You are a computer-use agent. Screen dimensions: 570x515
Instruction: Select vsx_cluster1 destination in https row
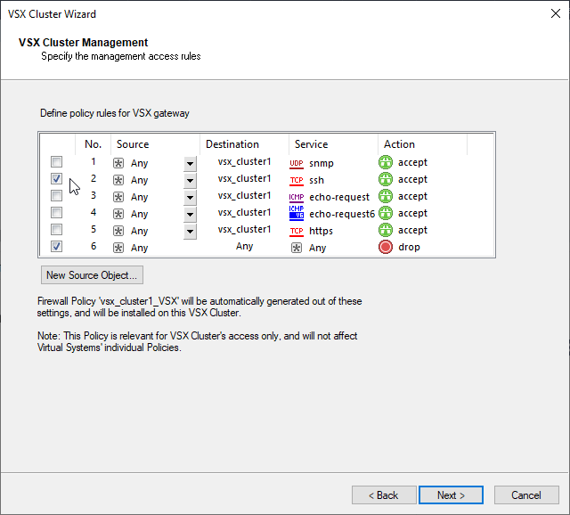[244, 230]
